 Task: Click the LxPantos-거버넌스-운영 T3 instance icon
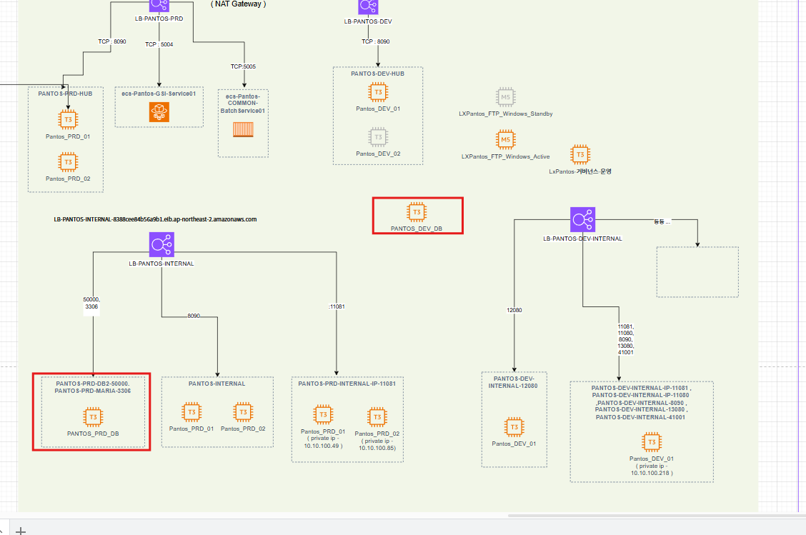(579, 154)
